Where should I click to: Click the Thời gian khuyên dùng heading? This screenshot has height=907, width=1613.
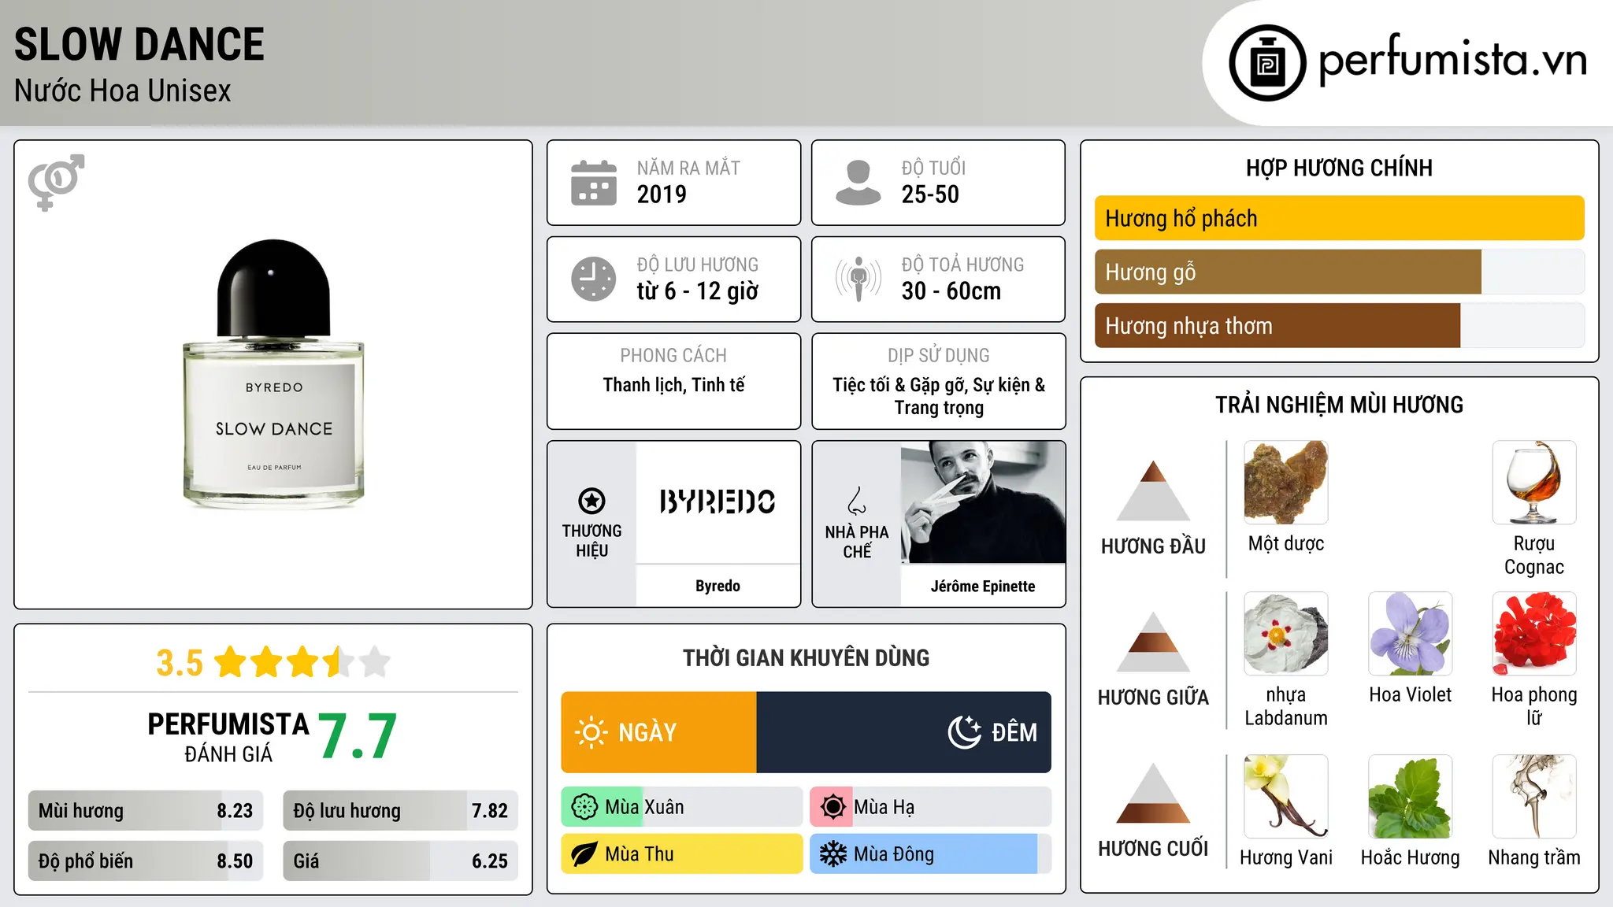coord(806,657)
